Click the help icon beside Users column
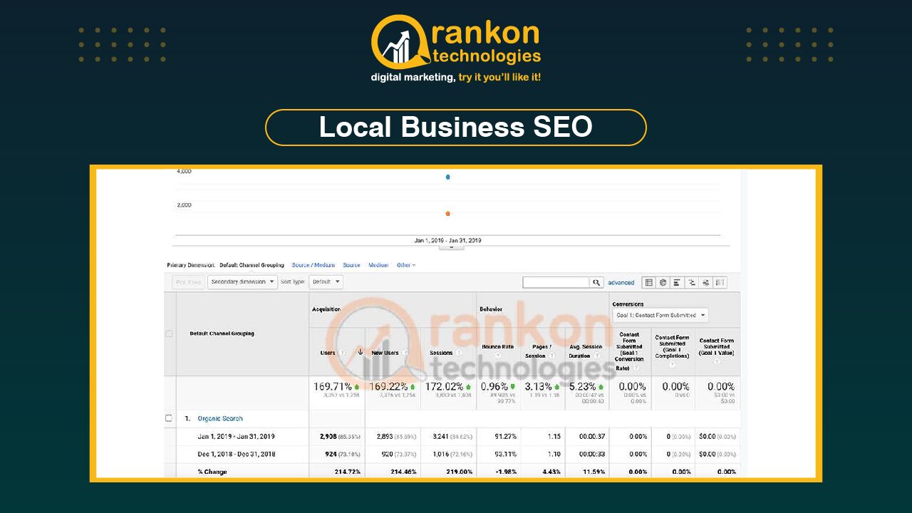Image resolution: width=912 pixels, height=513 pixels. 342,352
